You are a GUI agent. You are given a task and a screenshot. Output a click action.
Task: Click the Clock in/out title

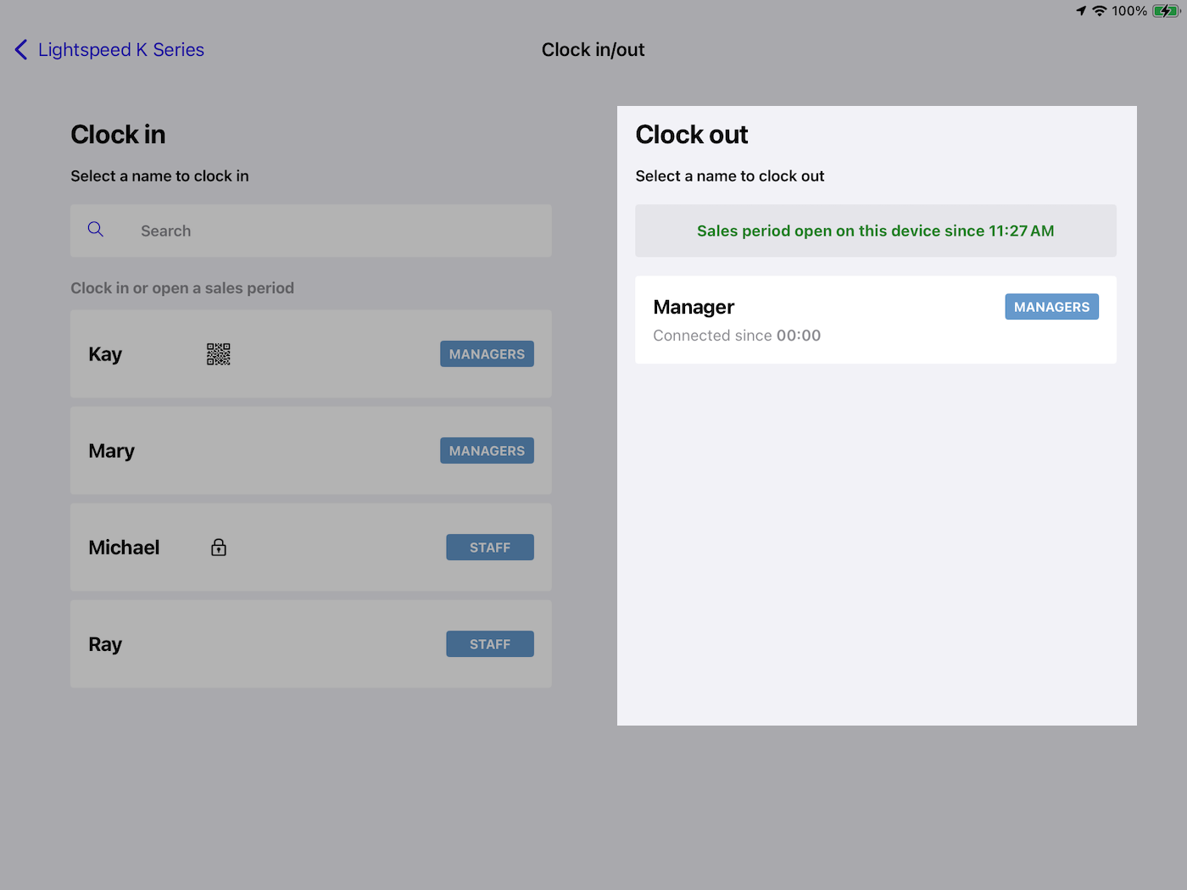click(x=593, y=49)
